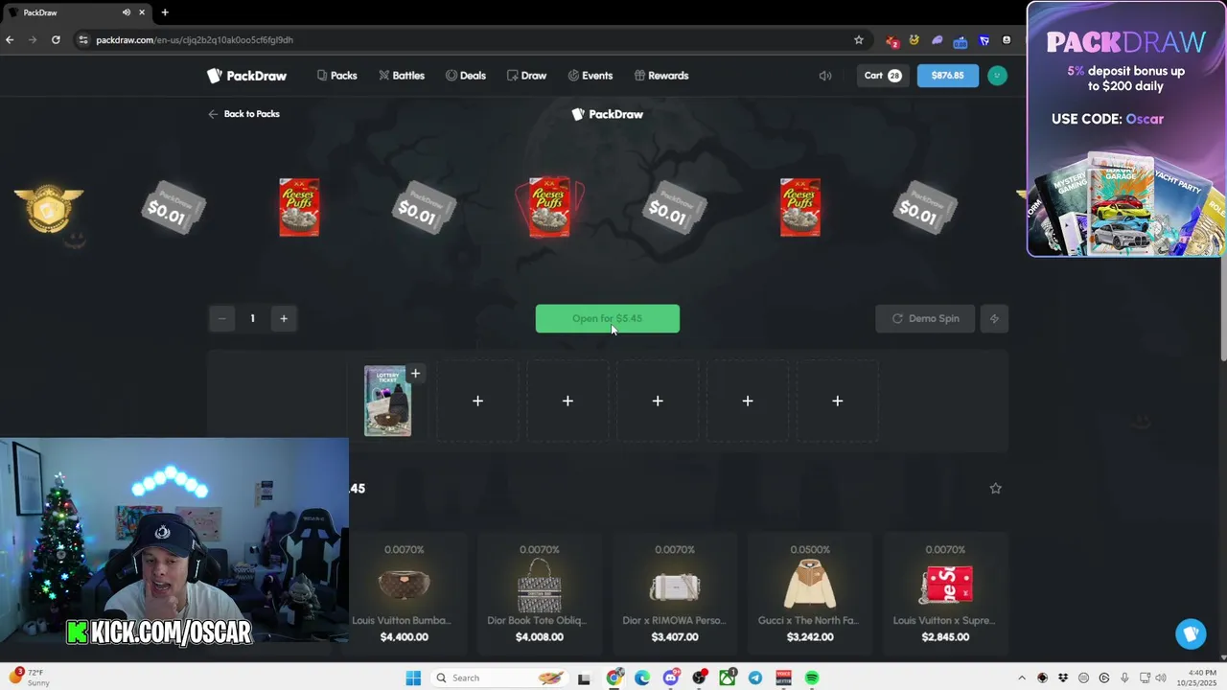Open the Louis Vuitton x Supreme $2,845.00 item

pyautogui.click(x=945, y=595)
